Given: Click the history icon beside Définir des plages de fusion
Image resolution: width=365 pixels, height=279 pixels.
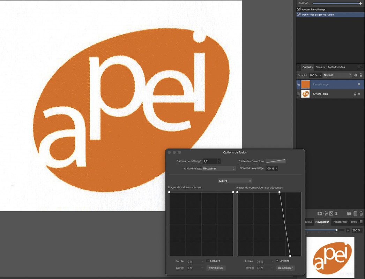Looking at the screenshot, I should [299, 14].
